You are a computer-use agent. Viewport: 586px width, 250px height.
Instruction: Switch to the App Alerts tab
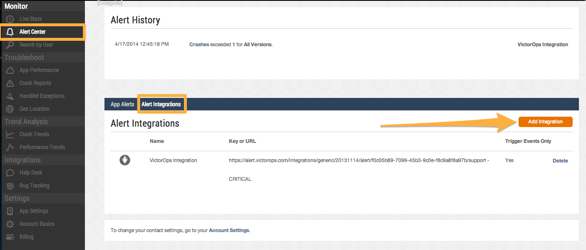point(122,104)
